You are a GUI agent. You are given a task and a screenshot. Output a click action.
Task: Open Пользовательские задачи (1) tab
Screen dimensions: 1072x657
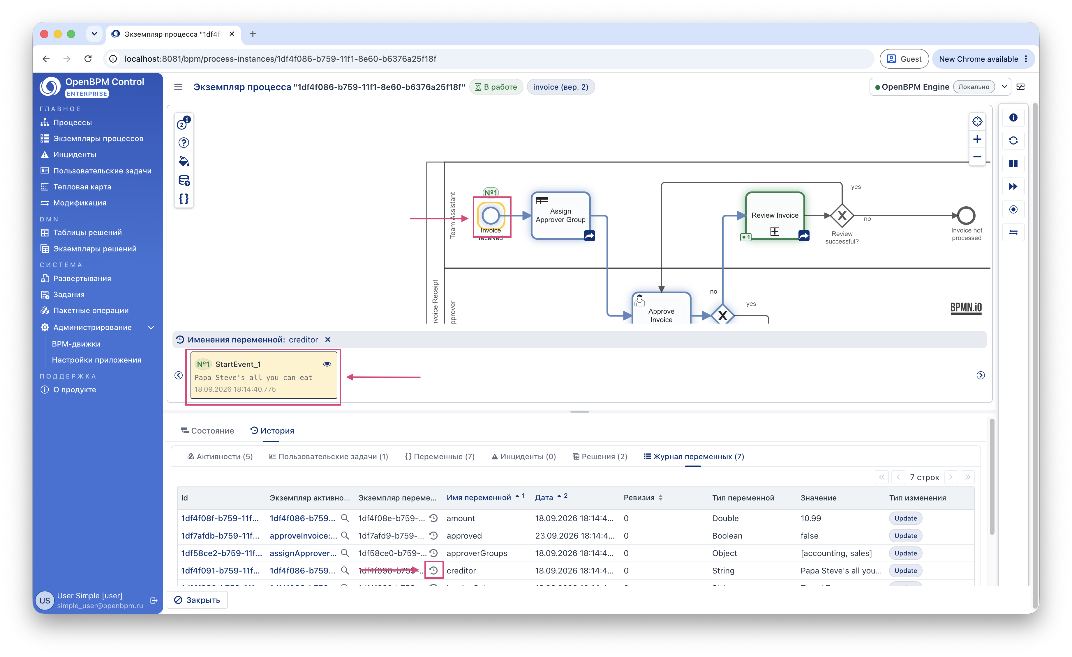329,457
